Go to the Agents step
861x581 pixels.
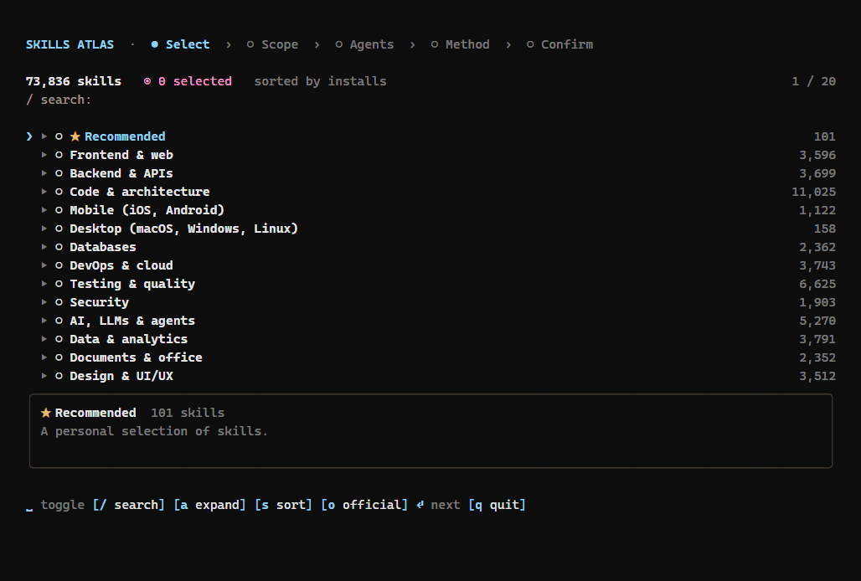pos(364,44)
